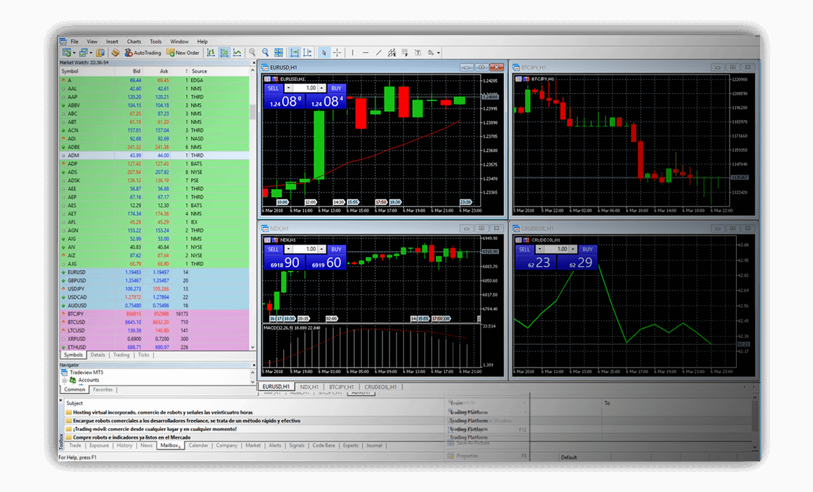This screenshot has width=813, height=492.
Task: Open the Insert menu
Action: pyautogui.click(x=112, y=42)
